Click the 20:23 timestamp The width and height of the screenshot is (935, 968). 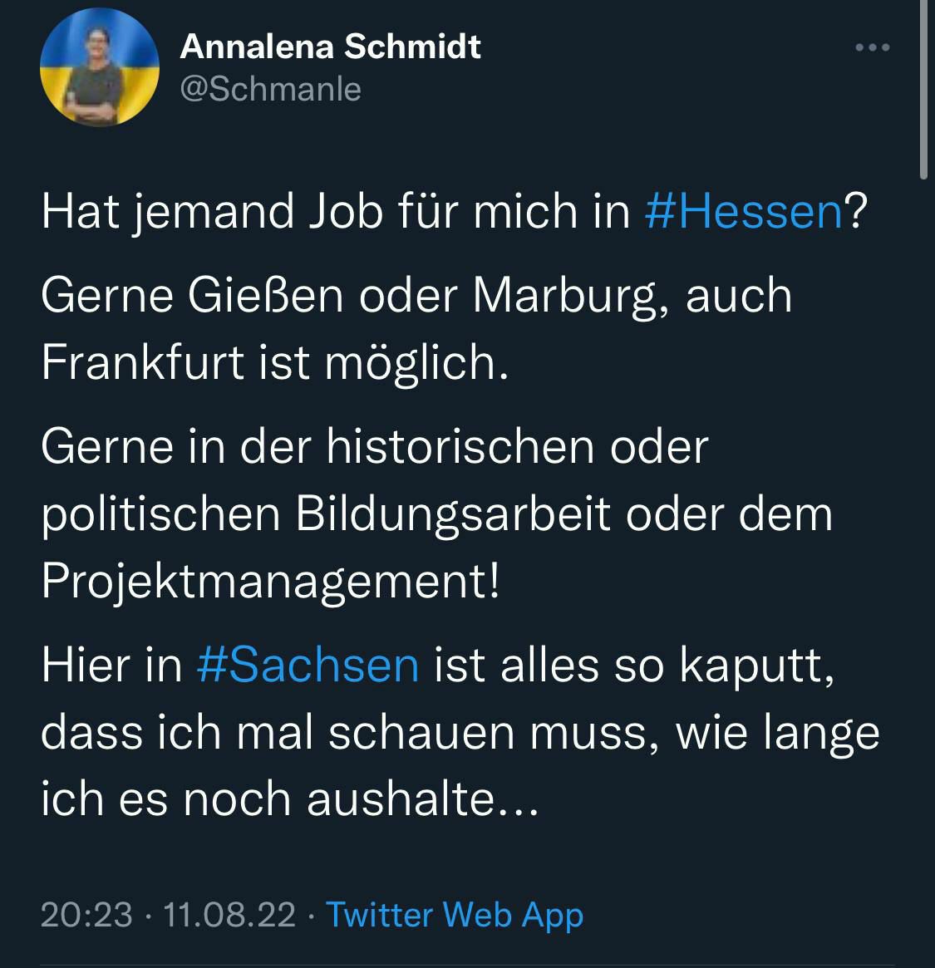(x=86, y=915)
